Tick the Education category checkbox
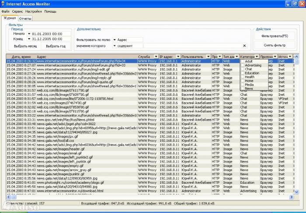Screen dimensions: 306x213 pos(243,73)
